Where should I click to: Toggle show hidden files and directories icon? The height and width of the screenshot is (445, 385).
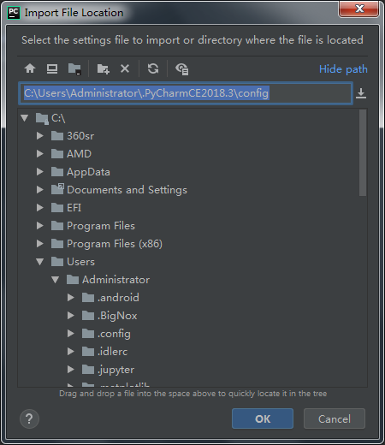point(182,69)
